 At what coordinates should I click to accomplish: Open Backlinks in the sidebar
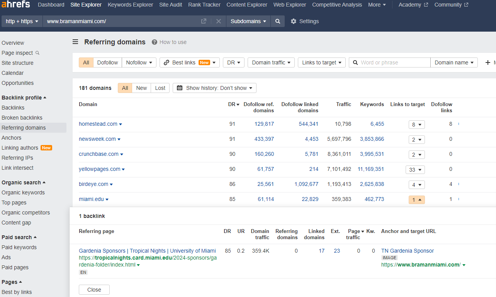point(13,108)
